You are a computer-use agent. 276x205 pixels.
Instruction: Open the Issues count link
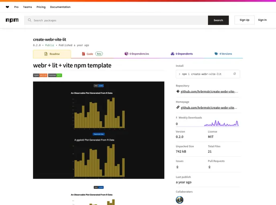coord(177,167)
